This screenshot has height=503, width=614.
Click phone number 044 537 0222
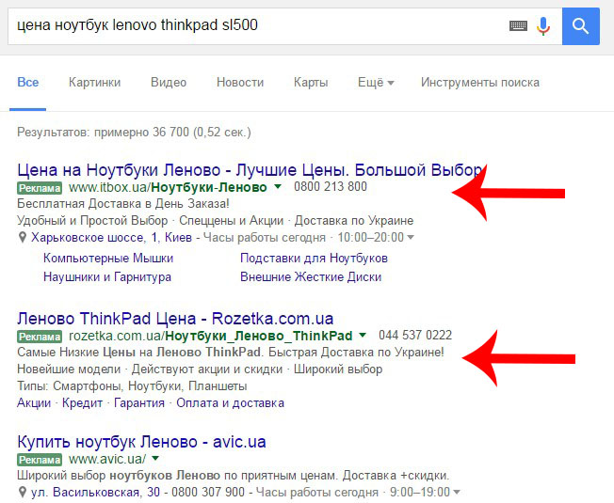coord(415,335)
